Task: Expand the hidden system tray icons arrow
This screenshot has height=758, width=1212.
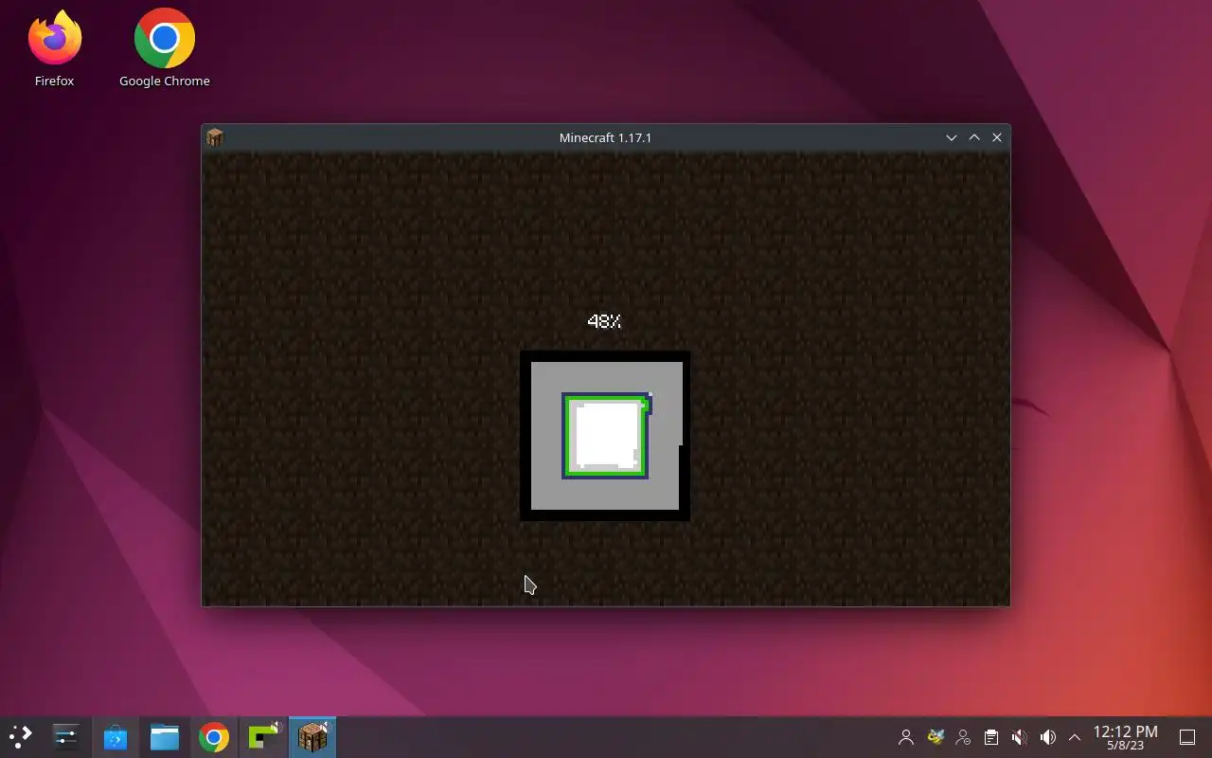Action: 1075,737
